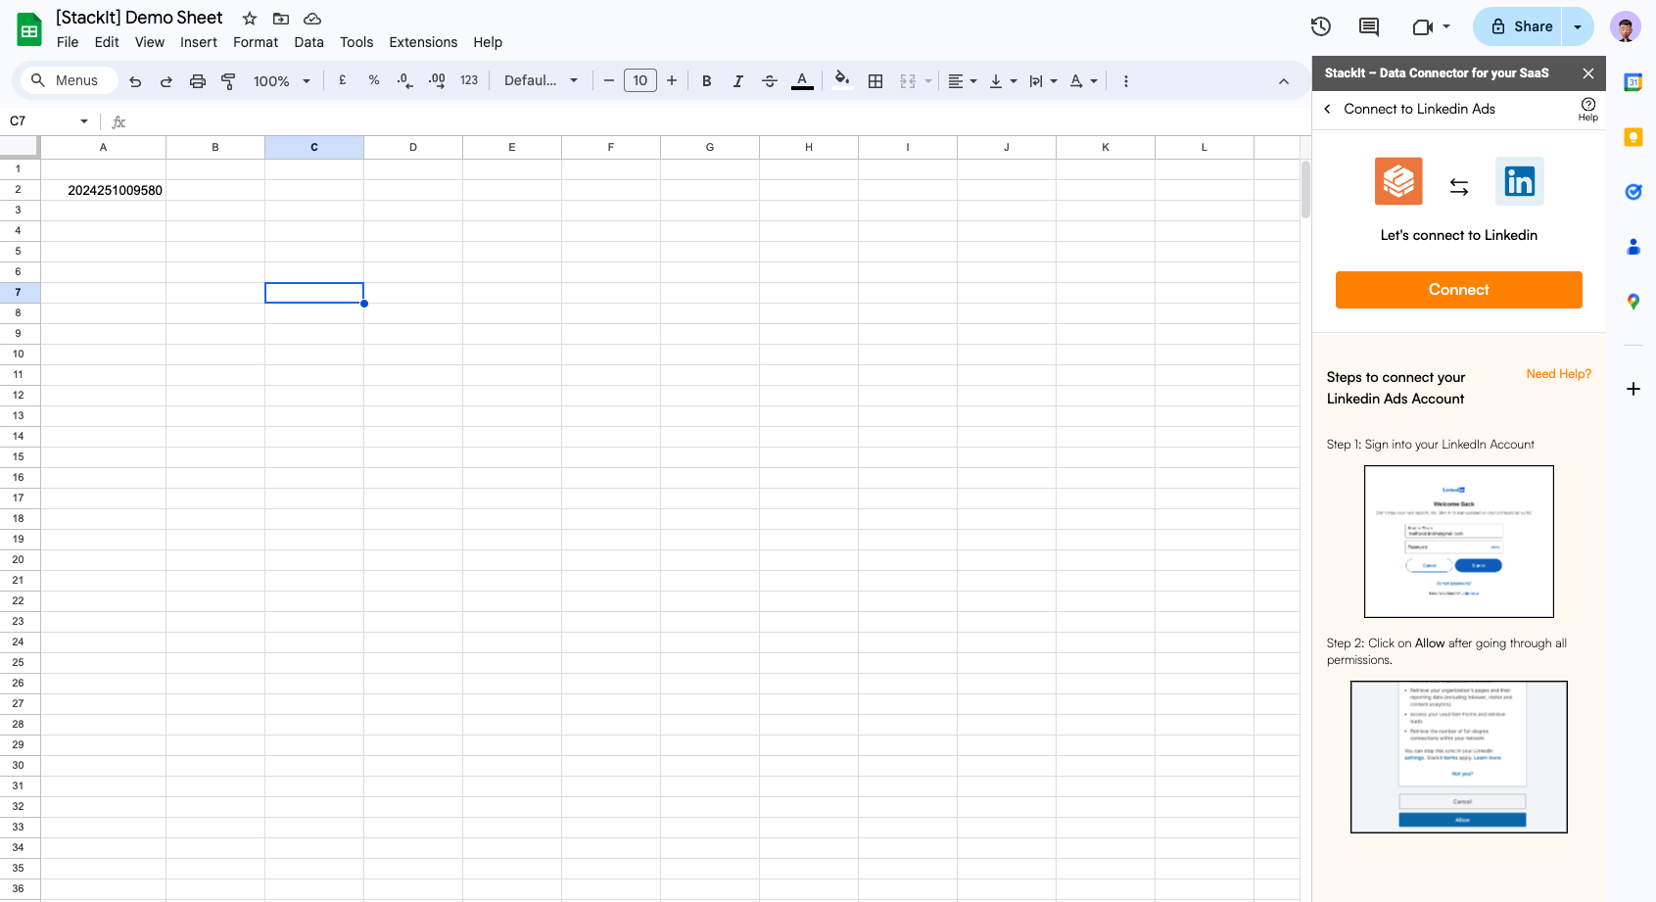Open the View menu
Screen dimensions: 1656x902
pos(150,42)
